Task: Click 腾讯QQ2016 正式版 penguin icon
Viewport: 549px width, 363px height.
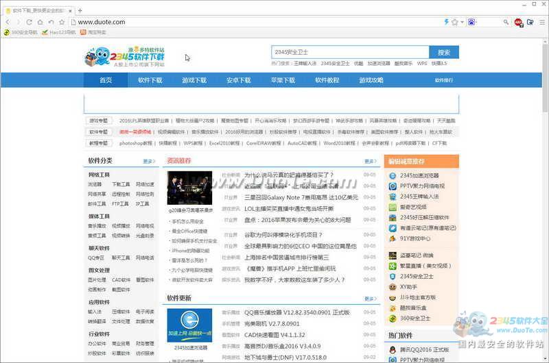Action: click(x=393, y=350)
